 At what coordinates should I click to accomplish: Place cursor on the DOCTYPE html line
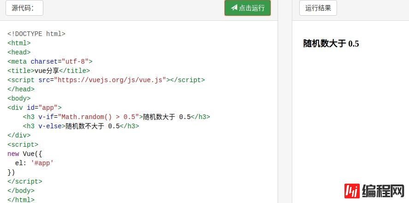pos(36,34)
